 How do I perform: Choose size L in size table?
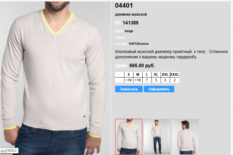point(147,75)
